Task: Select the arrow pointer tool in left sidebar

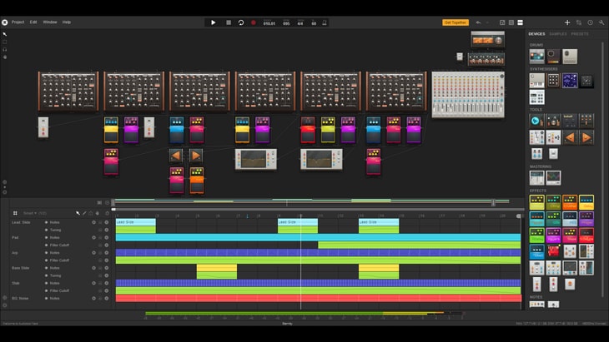Action: point(5,34)
